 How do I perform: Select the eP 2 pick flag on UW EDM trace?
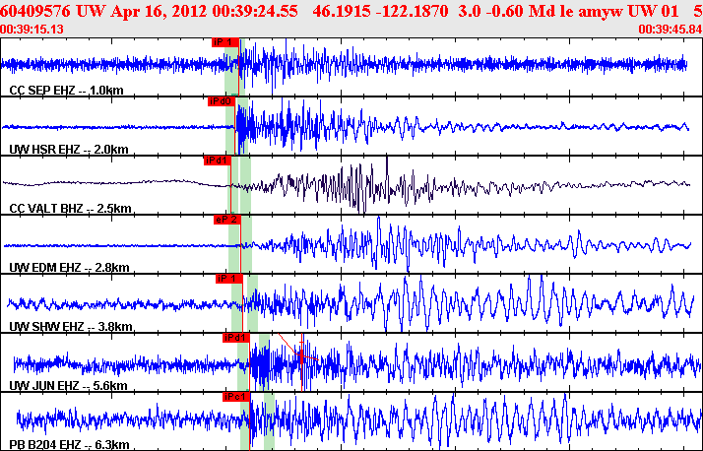pyautogui.click(x=227, y=220)
